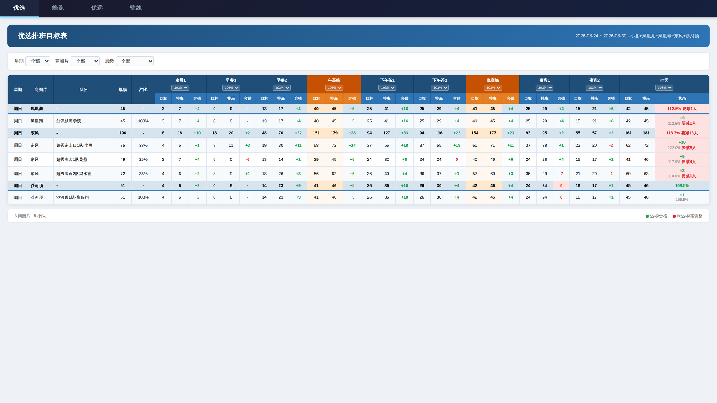Select the 驻线 tab

coord(136,8)
